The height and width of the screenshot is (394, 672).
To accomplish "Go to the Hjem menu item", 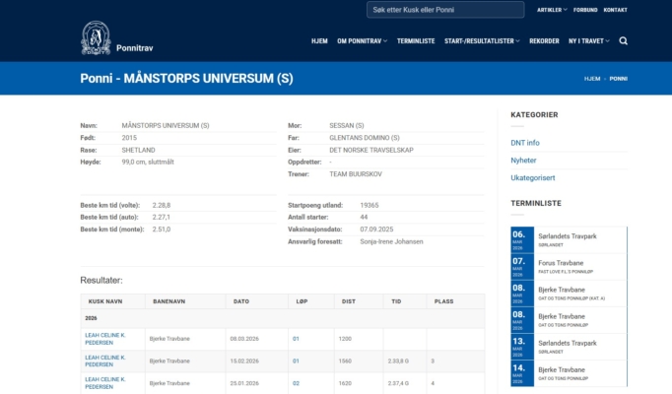I will 319,41.
